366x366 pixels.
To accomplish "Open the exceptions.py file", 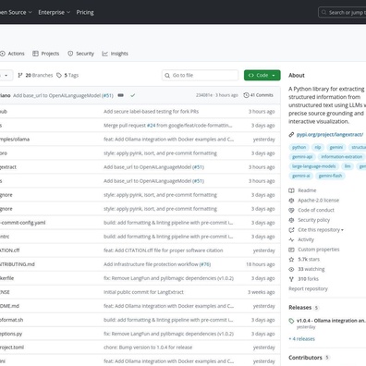I will pos(11,334).
